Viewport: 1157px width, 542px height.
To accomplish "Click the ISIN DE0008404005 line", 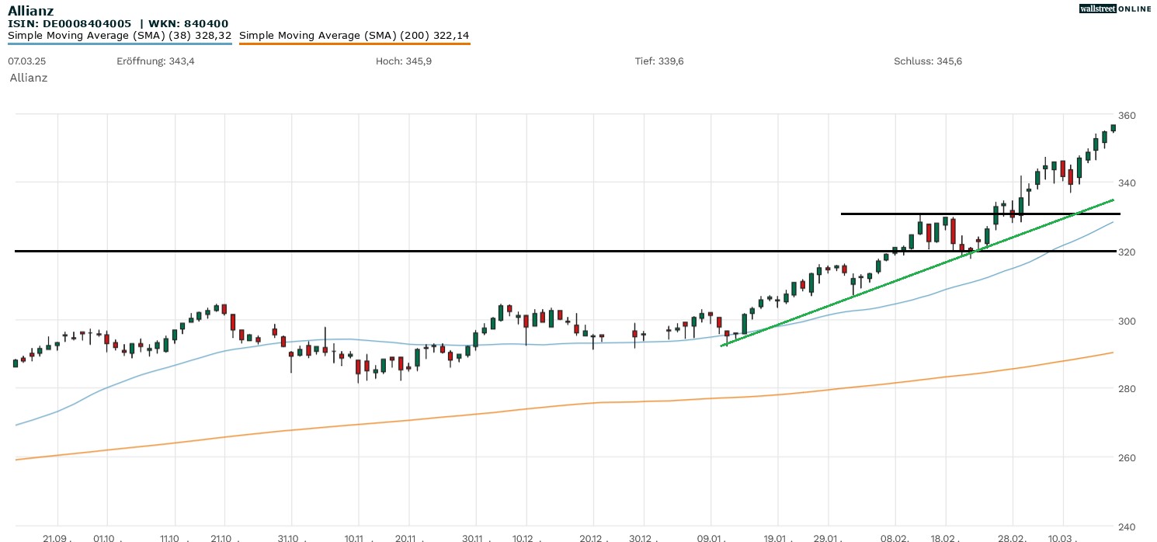I will pos(118,24).
